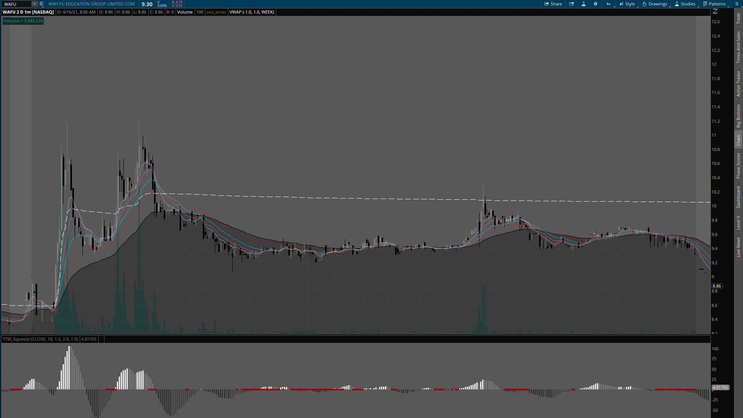Click the VWAP study label
743x418 pixels.
(x=252, y=12)
